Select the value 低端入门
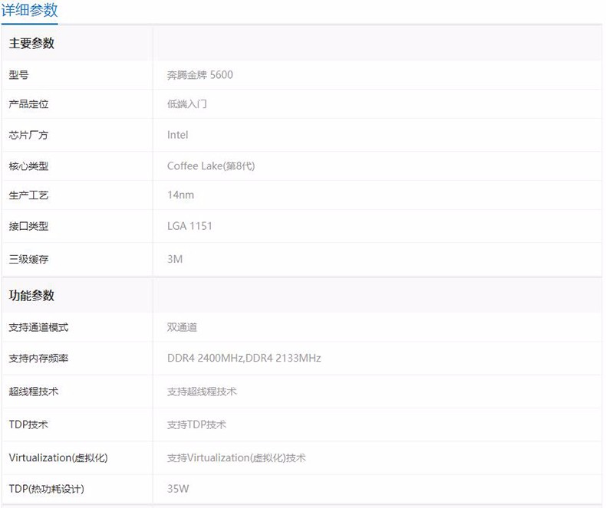This screenshot has width=606, height=508. (x=186, y=104)
